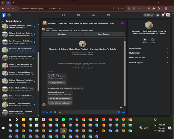Open the browser extensions puzzle icon
174x139 pixels.
point(159,9)
